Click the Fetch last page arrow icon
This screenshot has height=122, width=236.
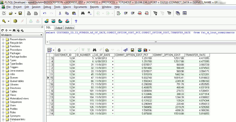click(89, 50)
